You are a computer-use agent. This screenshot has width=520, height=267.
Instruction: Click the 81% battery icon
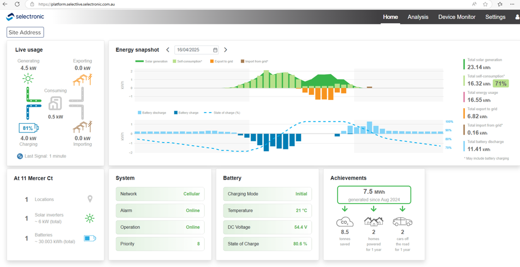(x=28, y=128)
